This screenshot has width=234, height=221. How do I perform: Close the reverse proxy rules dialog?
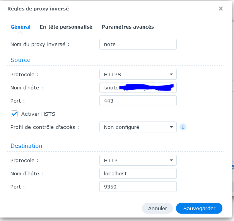[221, 9]
